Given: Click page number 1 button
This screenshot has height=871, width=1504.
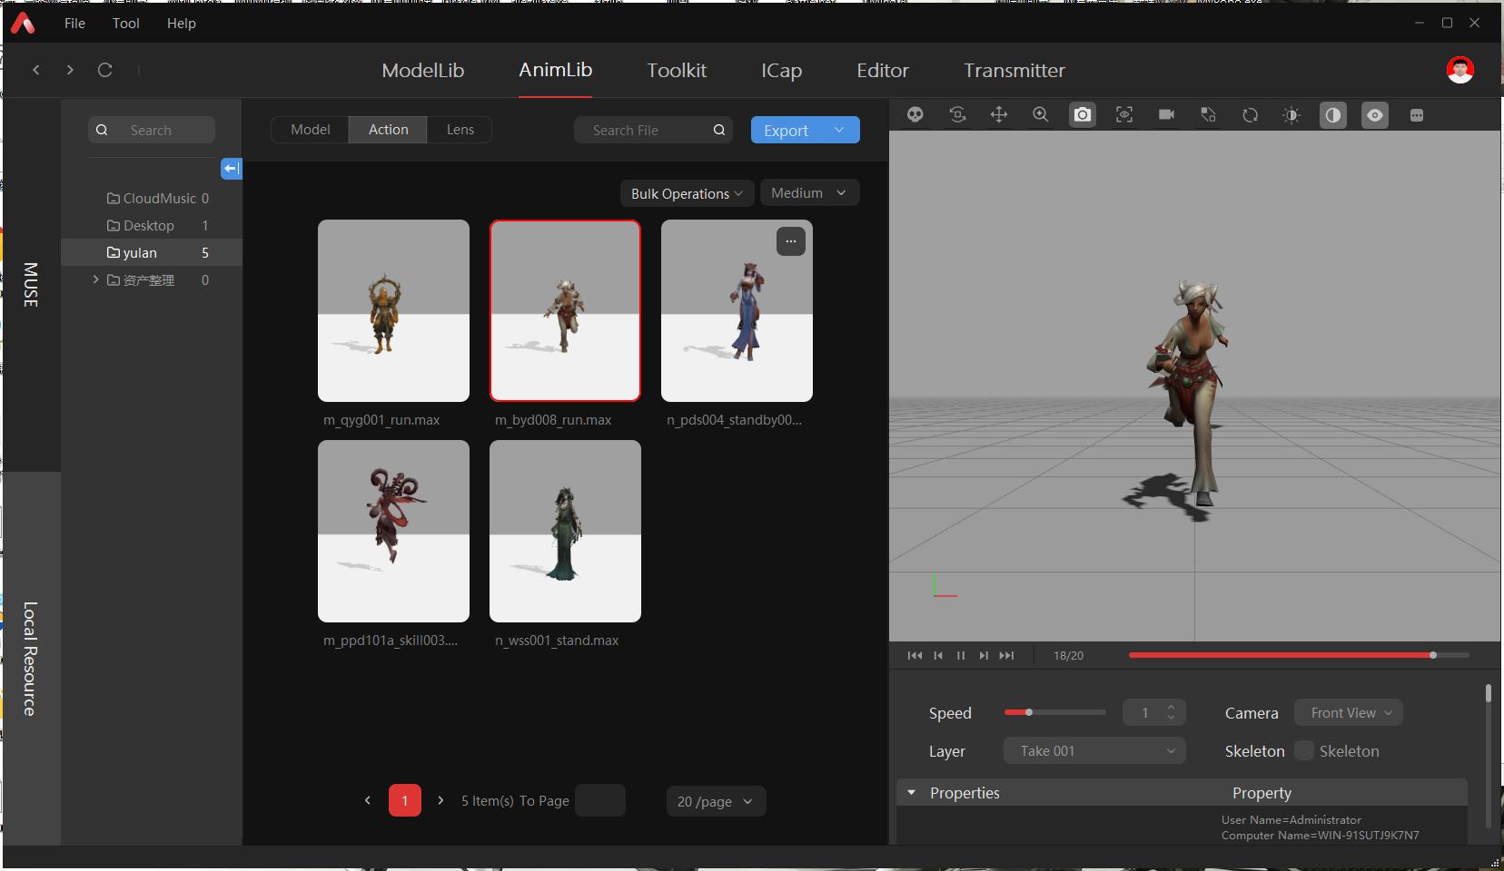Looking at the screenshot, I should click(405, 800).
